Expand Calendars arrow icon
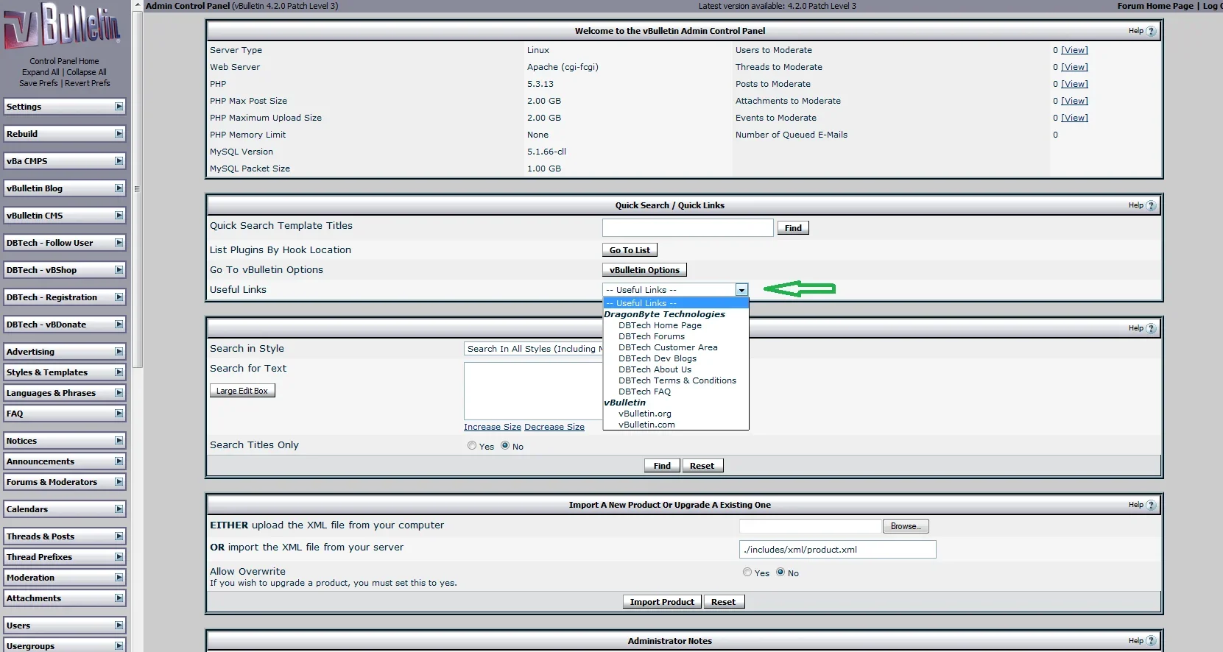 tap(119, 509)
